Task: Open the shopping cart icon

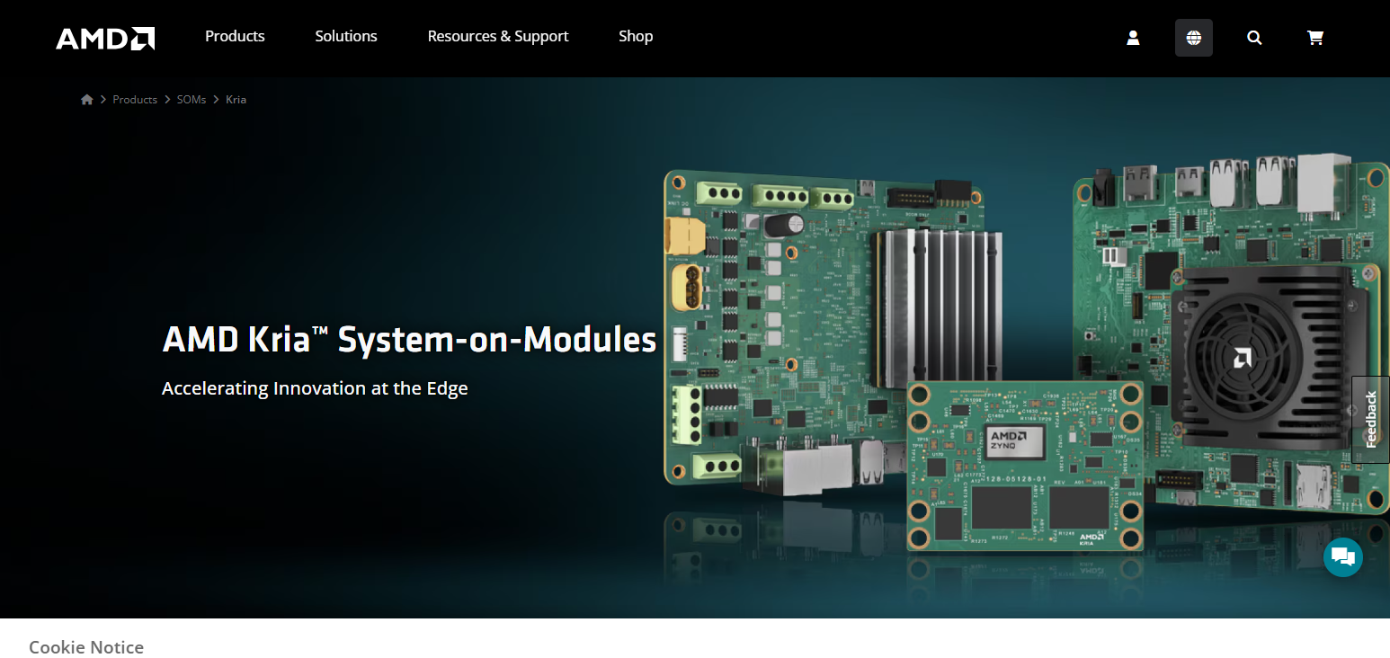Action: (x=1315, y=38)
